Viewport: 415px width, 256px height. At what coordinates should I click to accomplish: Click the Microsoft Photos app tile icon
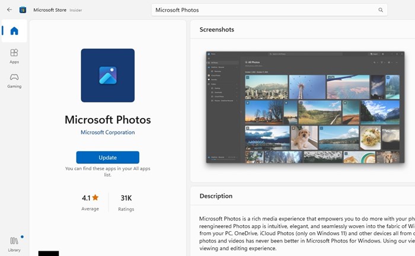(x=108, y=75)
